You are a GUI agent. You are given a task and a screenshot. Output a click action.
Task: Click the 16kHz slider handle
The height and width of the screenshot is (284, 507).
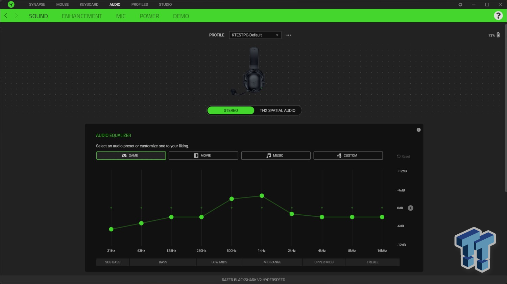[382, 217]
